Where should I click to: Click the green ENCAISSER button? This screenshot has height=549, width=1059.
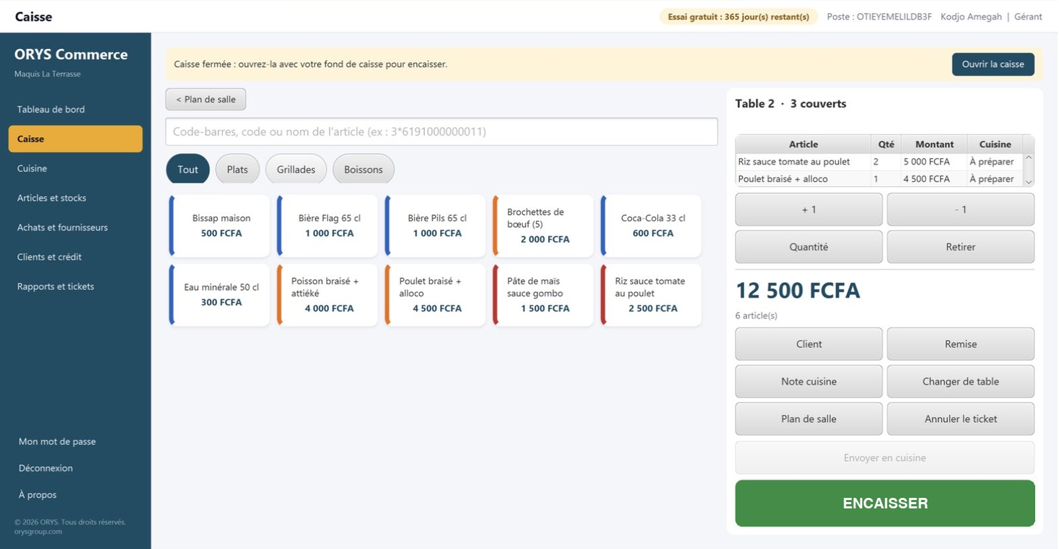(885, 503)
